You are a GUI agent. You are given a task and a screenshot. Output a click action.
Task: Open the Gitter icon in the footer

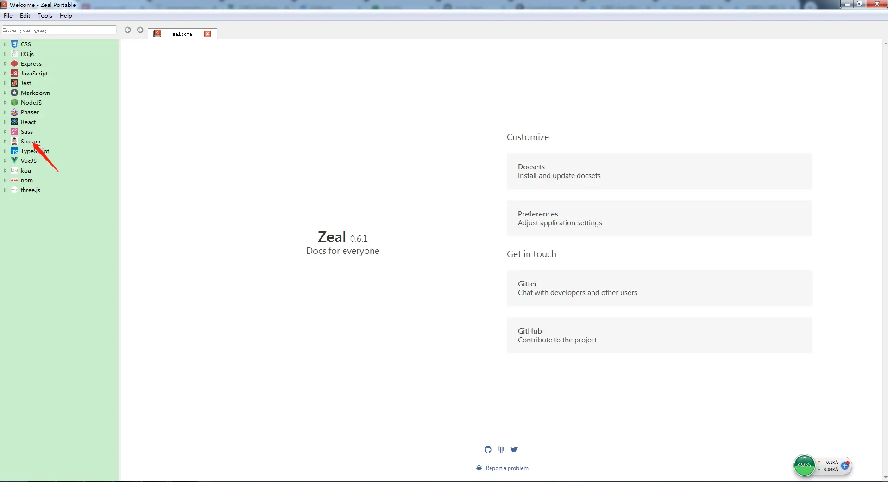(x=501, y=450)
